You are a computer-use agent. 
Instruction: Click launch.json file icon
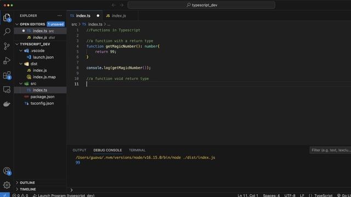29,57
